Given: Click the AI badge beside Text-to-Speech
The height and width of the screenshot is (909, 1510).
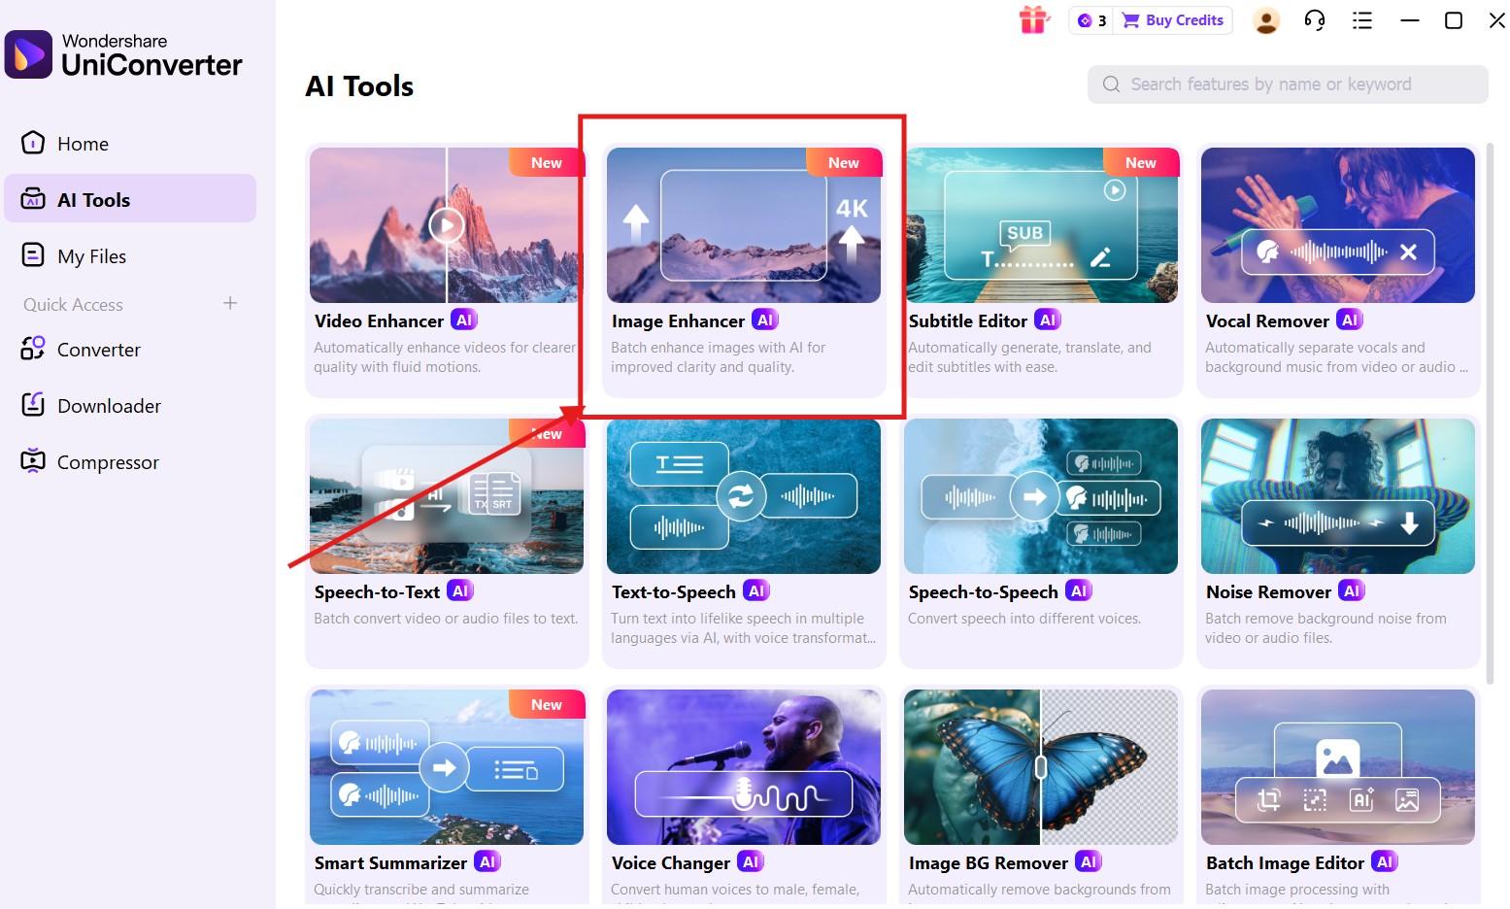Looking at the screenshot, I should (x=755, y=590).
